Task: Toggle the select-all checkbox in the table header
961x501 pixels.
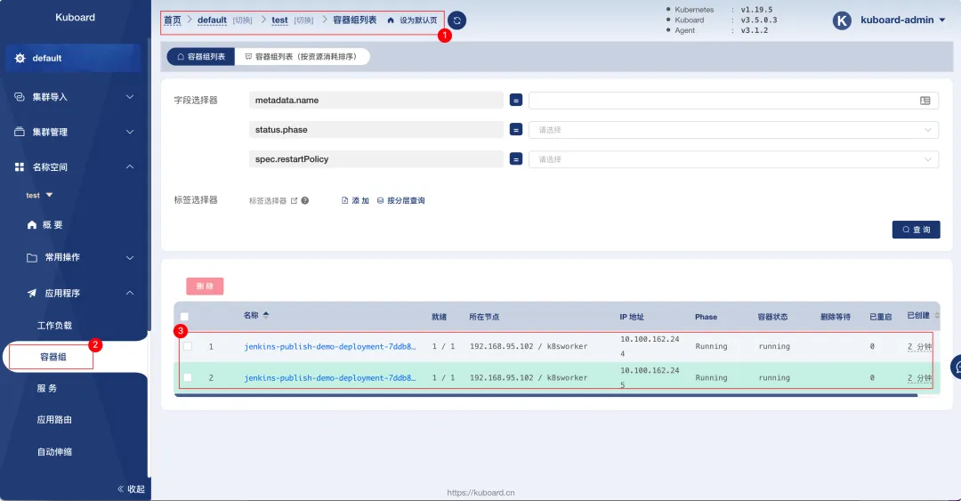Action: (x=184, y=317)
